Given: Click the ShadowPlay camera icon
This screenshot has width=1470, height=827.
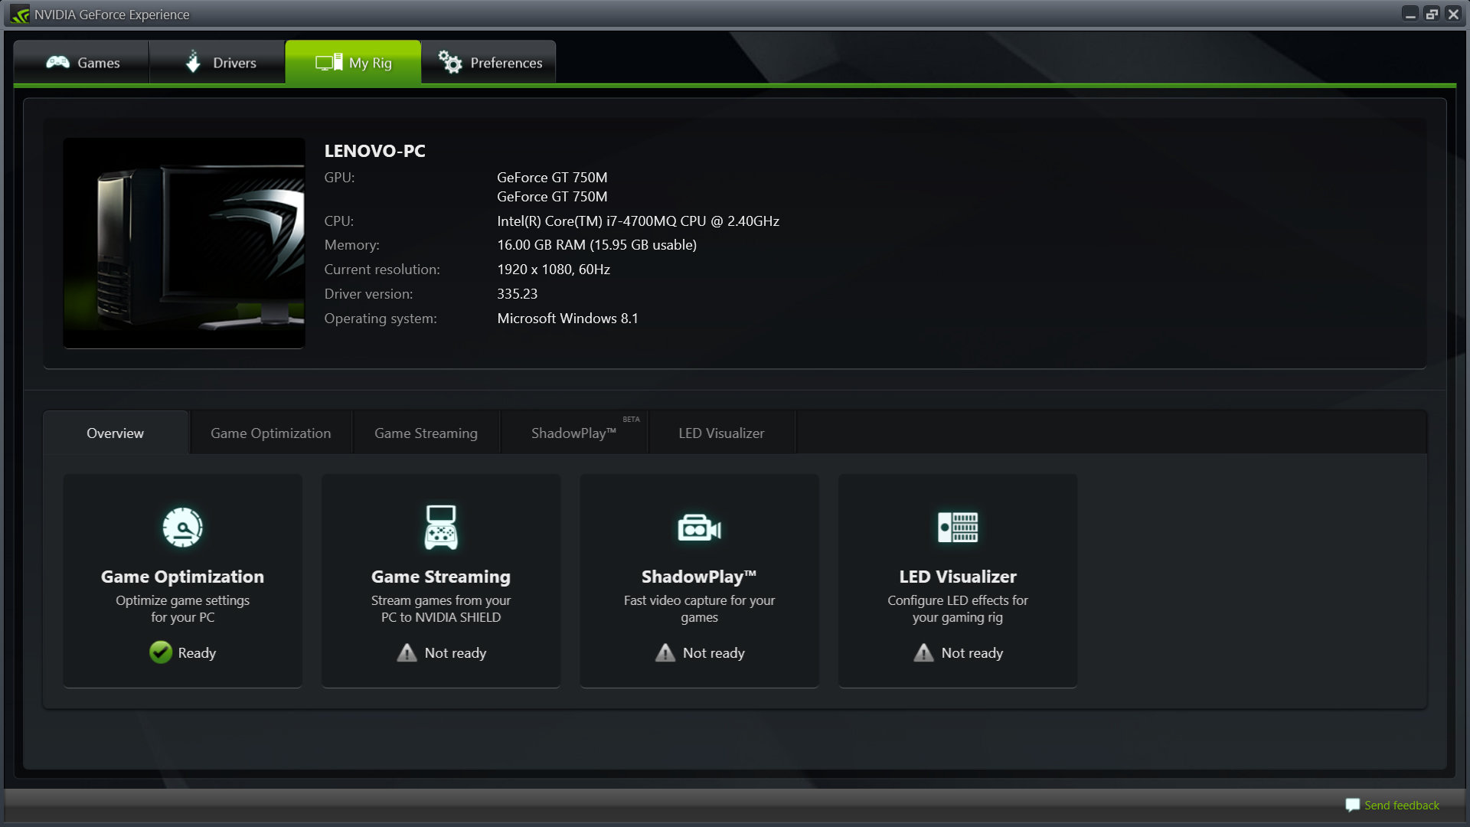Looking at the screenshot, I should point(699,528).
